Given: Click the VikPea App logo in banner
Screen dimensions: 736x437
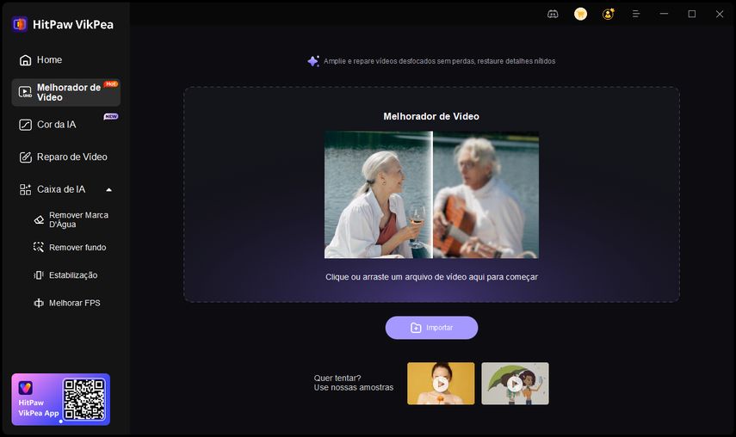Looking at the screenshot, I should click(x=25, y=388).
